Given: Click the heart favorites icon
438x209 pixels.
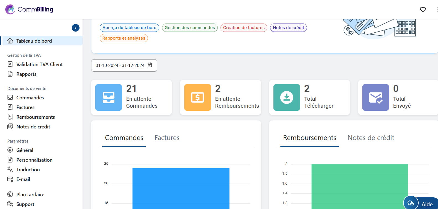Looking at the screenshot, I should (423, 9).
